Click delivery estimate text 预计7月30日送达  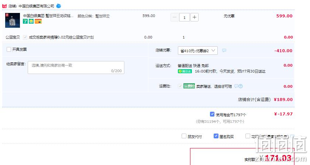coord(251,71)
